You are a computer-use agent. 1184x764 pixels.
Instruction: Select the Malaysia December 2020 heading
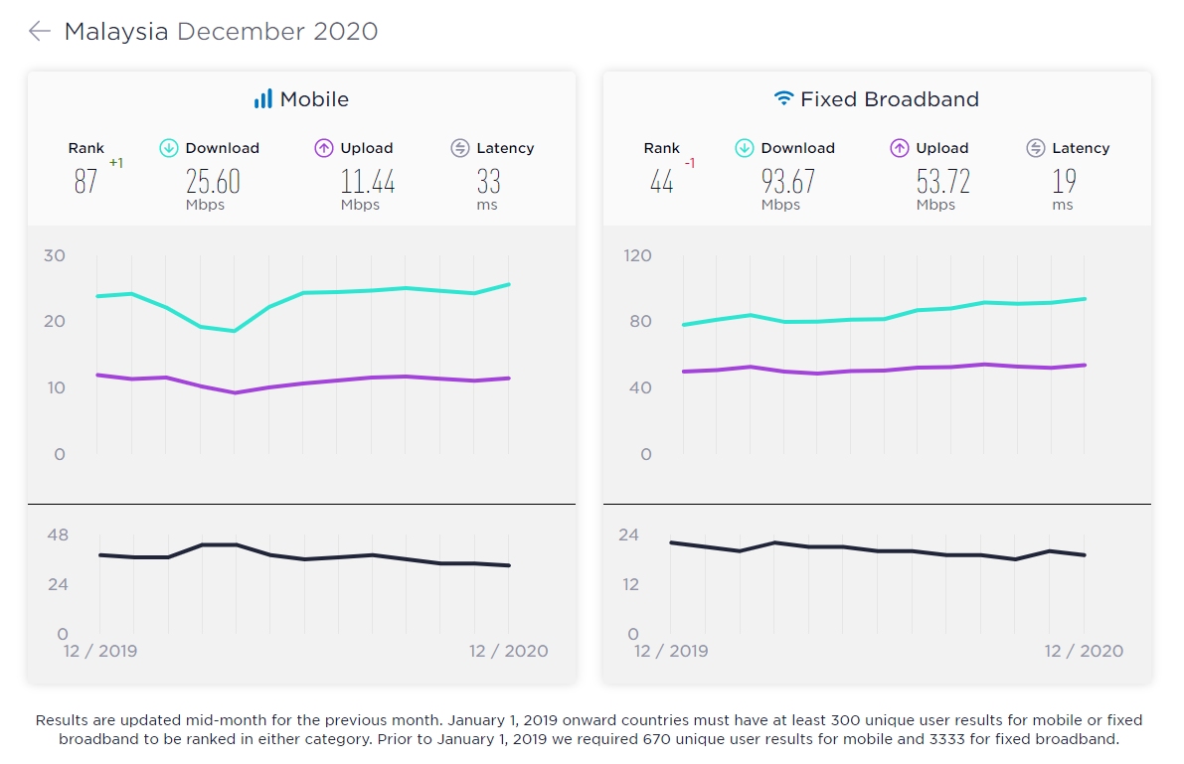(221, 31)
